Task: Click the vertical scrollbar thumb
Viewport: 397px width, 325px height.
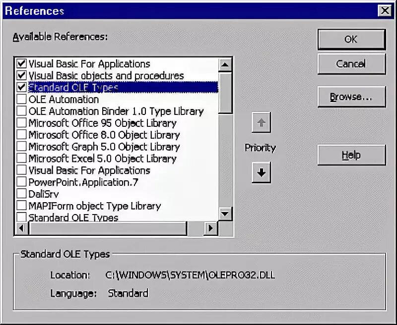Action: 225,93
